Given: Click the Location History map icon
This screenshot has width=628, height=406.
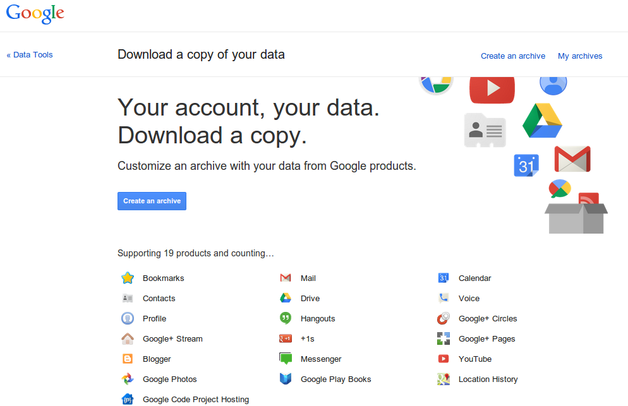Looking at the screenshot, I should point(444,379).
